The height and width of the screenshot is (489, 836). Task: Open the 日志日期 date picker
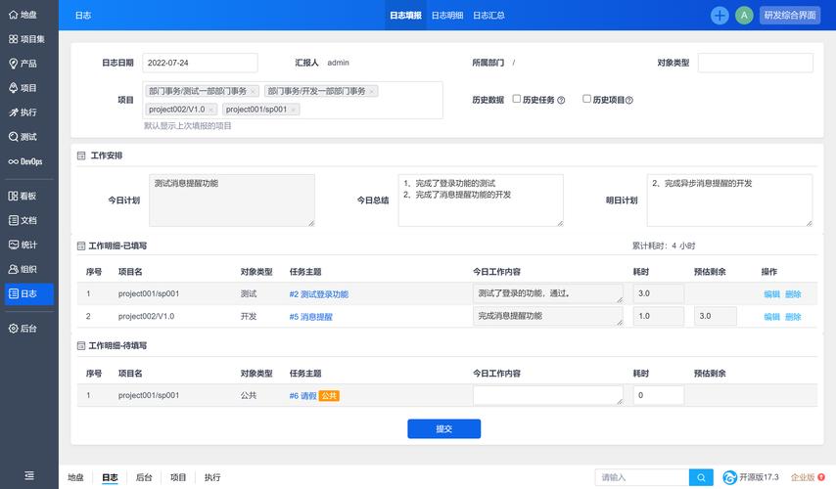click(x=200, y=63)
